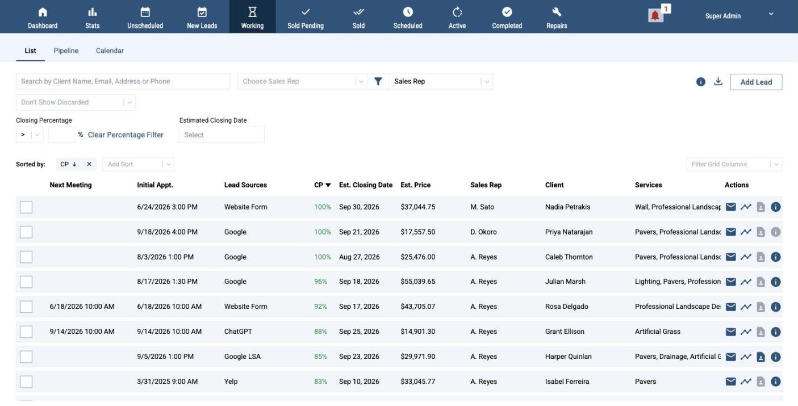Sort by Est. Price header
Image resolution: width=798 pixels, height=406 pixels.
[x=415, y=185]
